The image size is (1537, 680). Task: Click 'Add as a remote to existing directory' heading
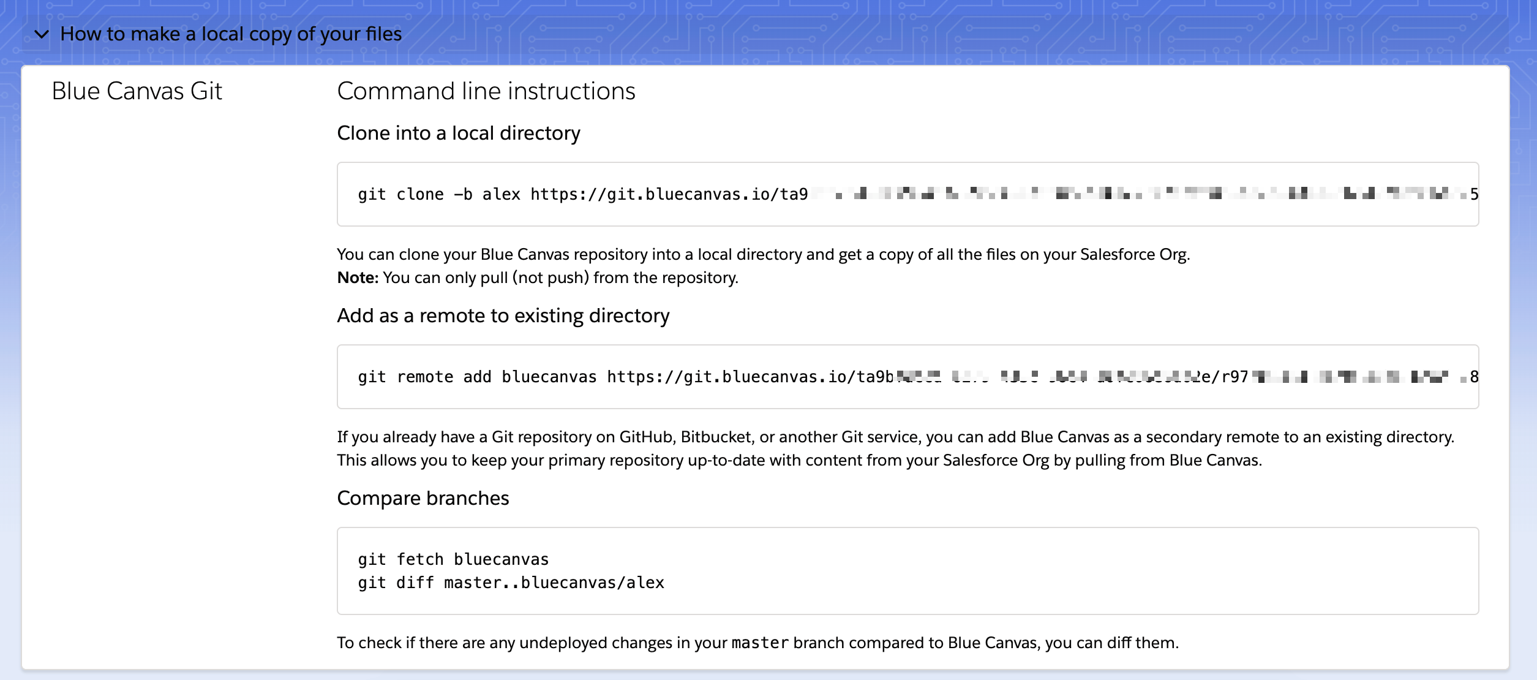point(503,315)
